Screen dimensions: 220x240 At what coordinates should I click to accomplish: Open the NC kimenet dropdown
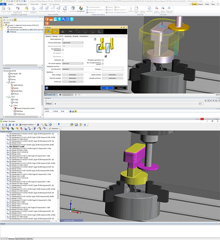pos(73,63)
